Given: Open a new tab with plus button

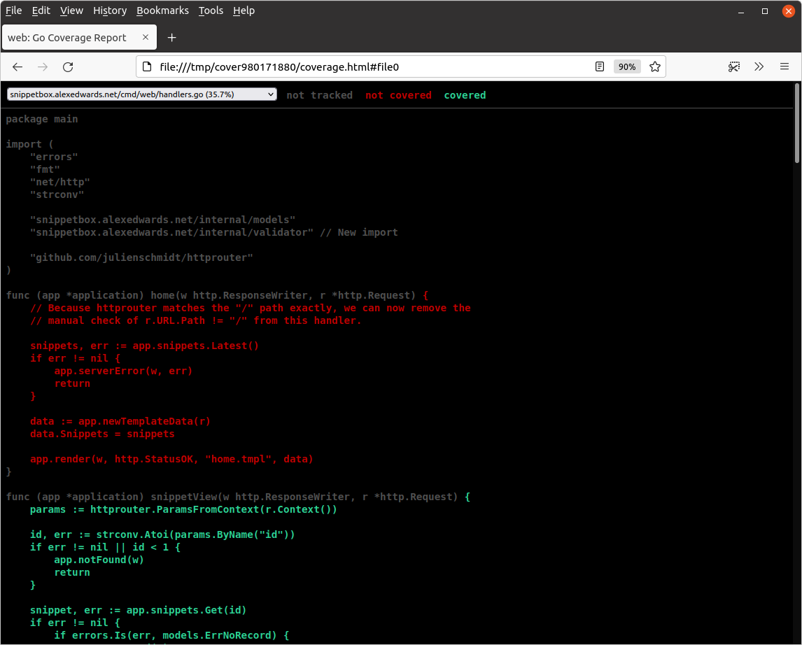Looking at the screenshot, I should click(x=172, y=38).
